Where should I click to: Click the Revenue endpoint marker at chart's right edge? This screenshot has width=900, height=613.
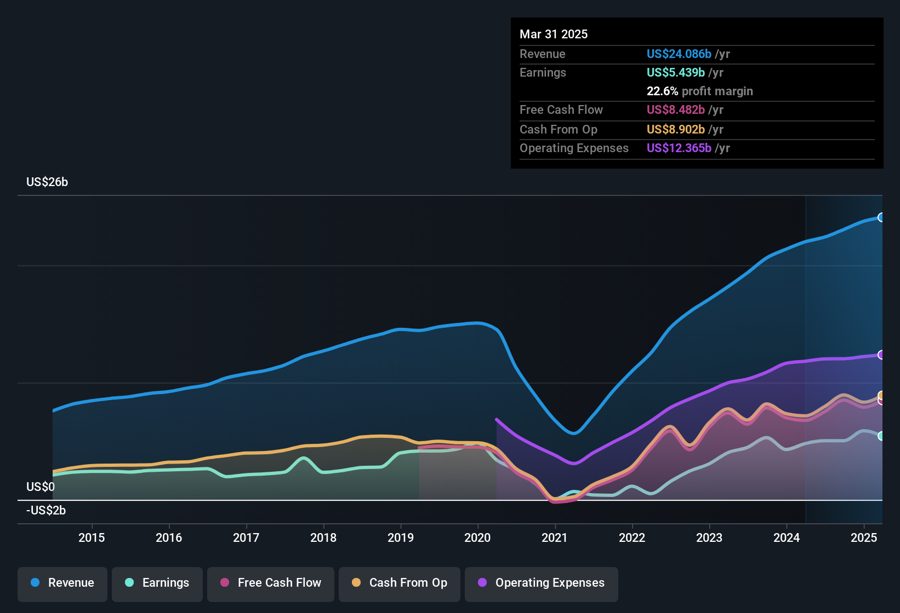click(881, 217)
